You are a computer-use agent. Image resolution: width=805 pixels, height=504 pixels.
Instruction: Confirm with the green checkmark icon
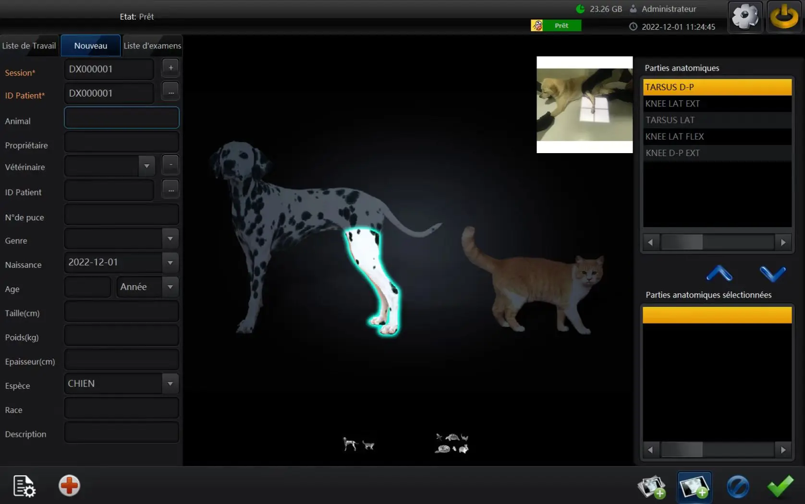point(781,487)
